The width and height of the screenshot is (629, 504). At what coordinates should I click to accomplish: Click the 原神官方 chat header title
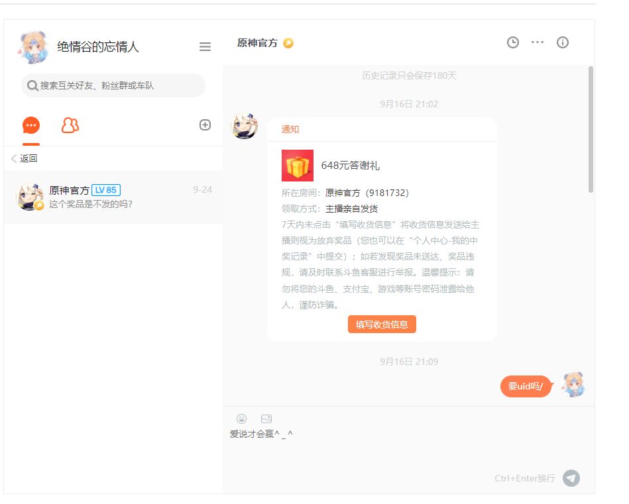coord(257,43)
